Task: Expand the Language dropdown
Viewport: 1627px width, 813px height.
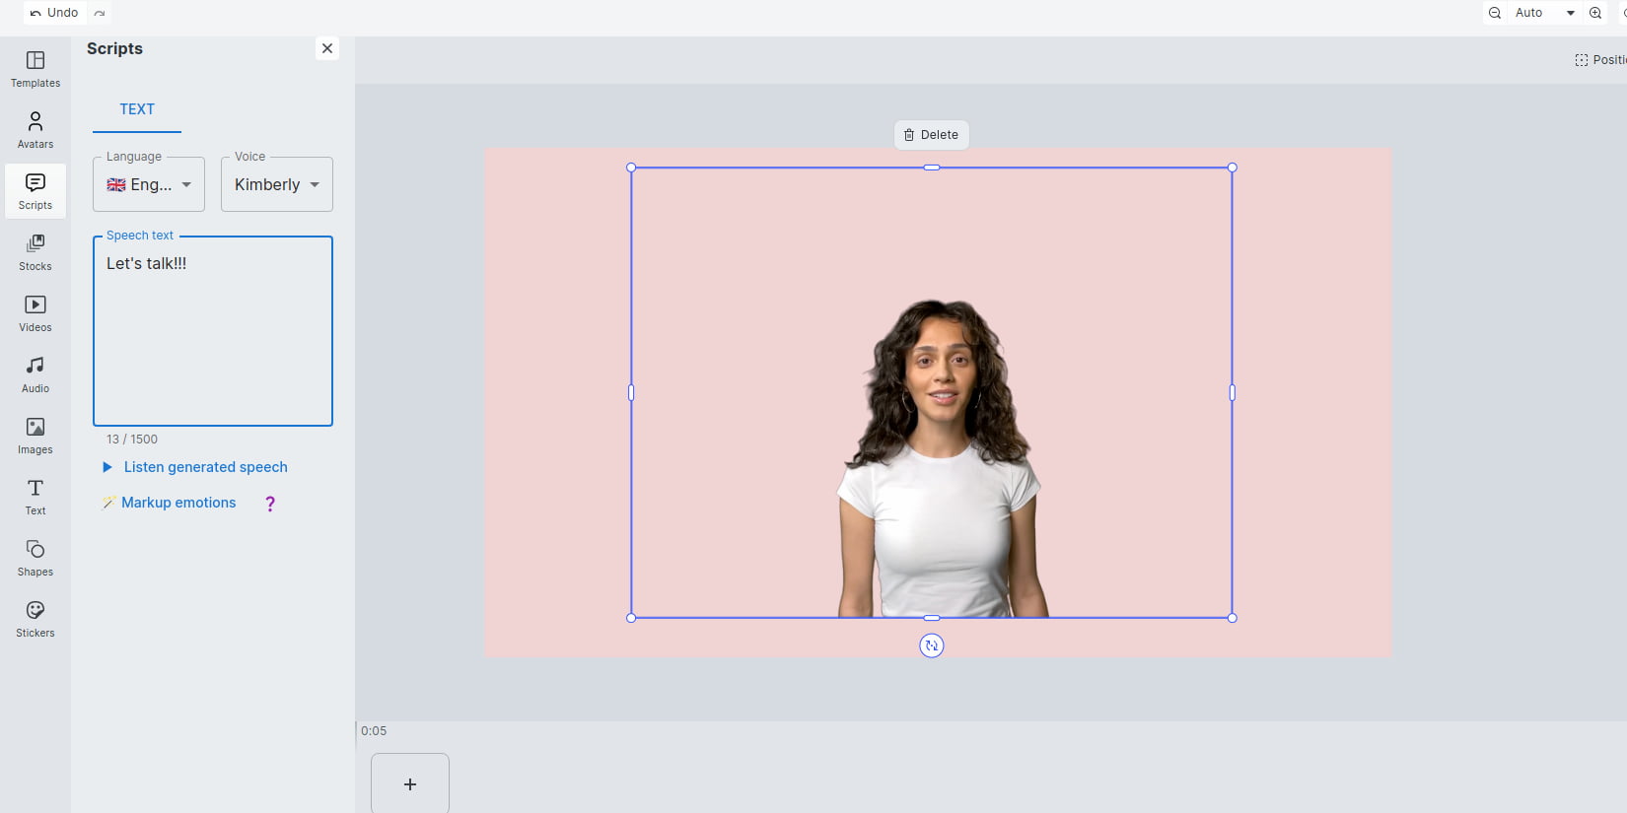Action: [149, 184]
